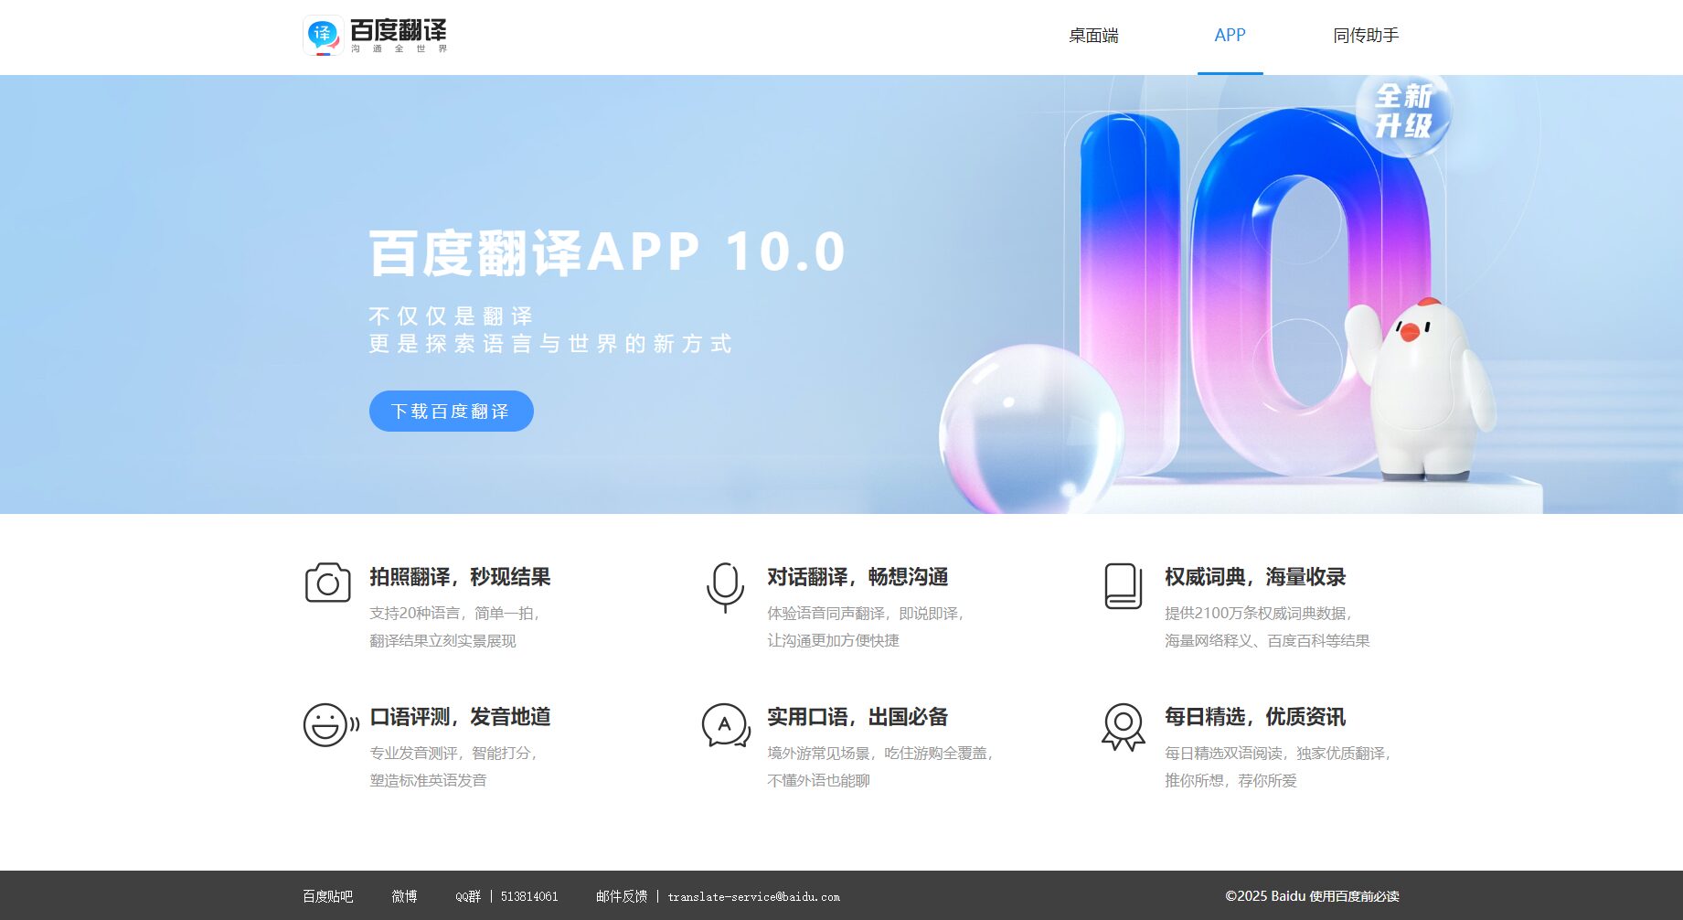Open the 使用百度前必读 notice
Viewport: 1683px width, 920px height.
[1355, 896]
